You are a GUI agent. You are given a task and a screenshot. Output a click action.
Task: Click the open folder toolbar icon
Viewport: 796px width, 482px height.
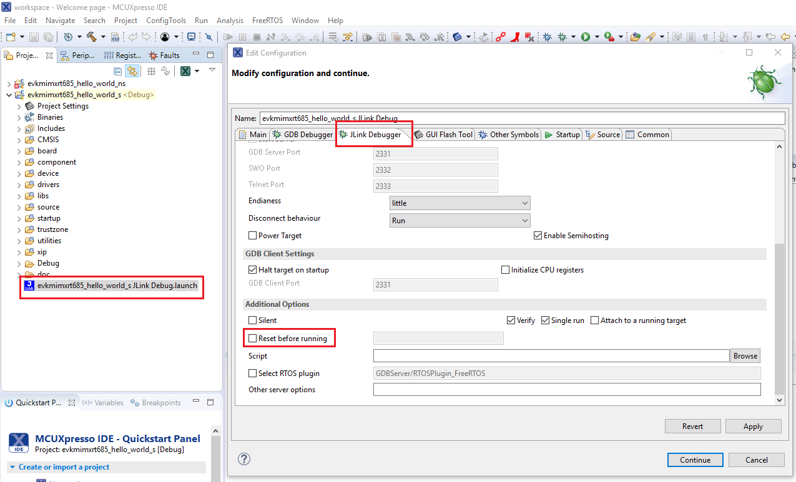636,37
